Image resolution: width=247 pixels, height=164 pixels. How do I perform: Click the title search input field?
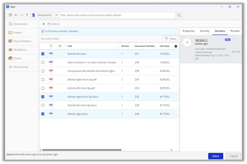click(117, 15)
